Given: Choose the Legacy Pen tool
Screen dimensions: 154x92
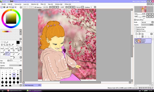Looking at the screenshot, I should (x=8, y=53).
